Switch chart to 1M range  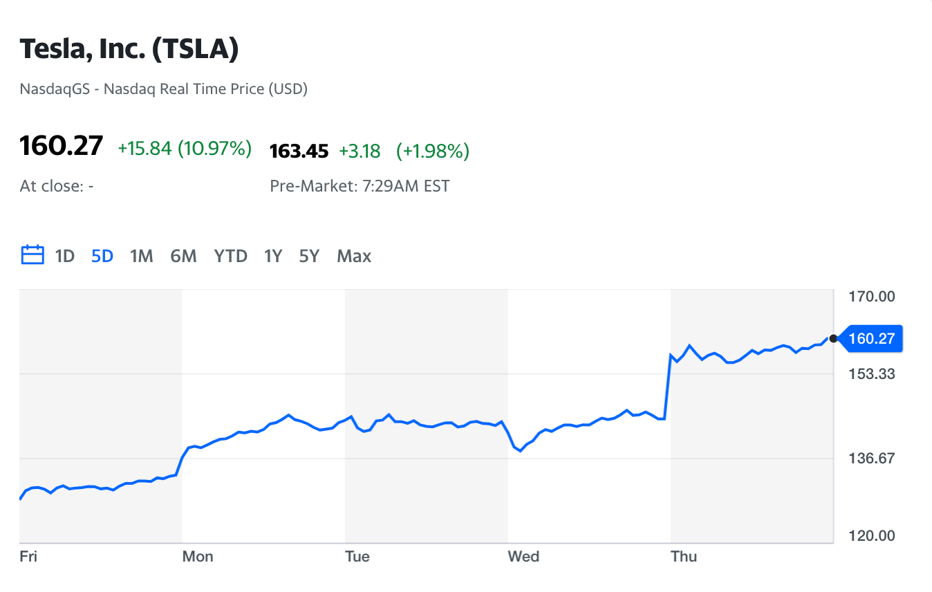[141, 257]
